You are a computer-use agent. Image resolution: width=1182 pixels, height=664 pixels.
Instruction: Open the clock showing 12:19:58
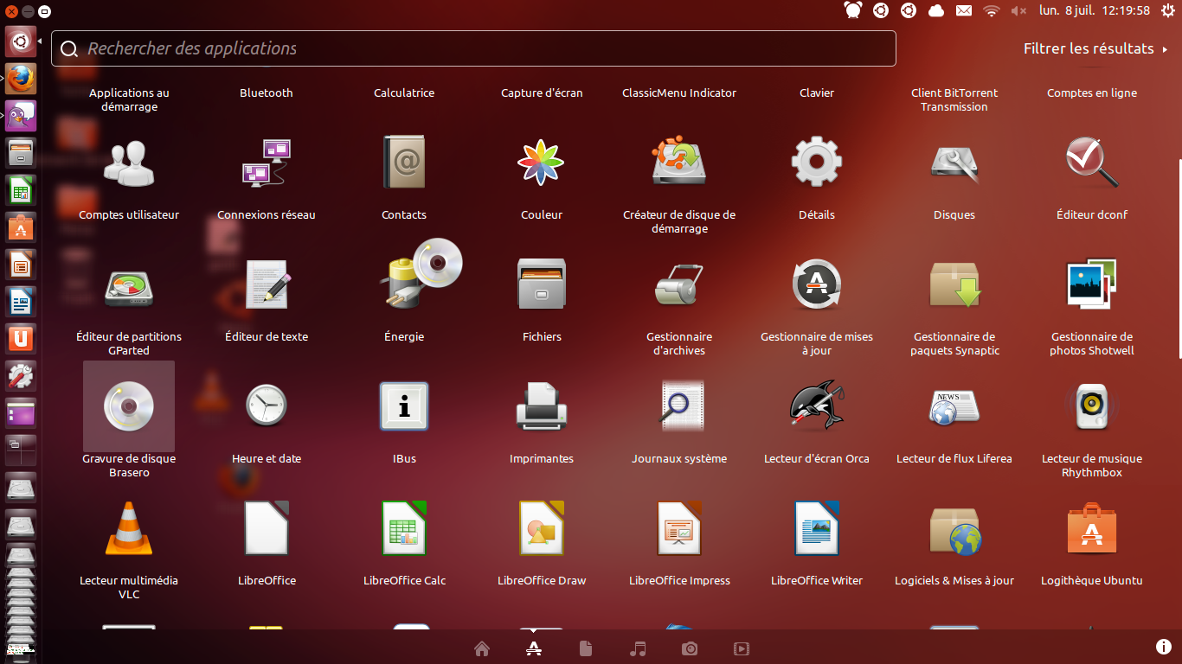click(x=1095, y=10)
